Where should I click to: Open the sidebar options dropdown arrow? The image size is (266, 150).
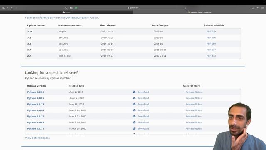tap(7, 8)
